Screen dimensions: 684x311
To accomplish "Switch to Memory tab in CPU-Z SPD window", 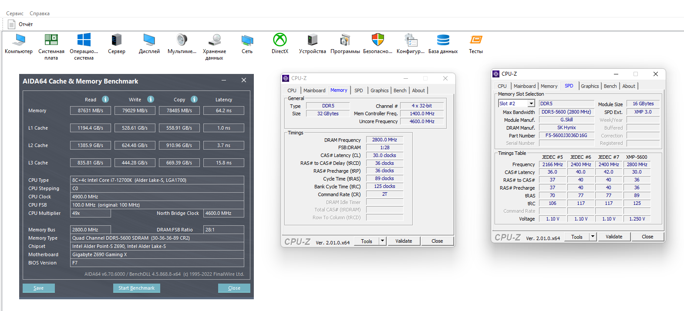I will [549, 86].
